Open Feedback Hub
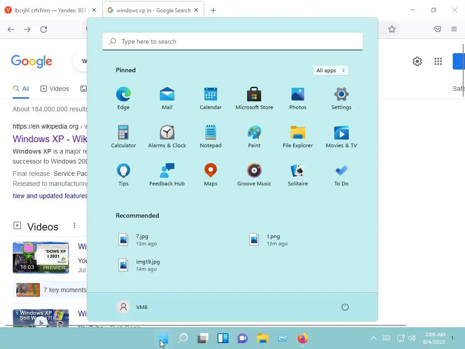465x349 pixels. click(x=167, y=175)
